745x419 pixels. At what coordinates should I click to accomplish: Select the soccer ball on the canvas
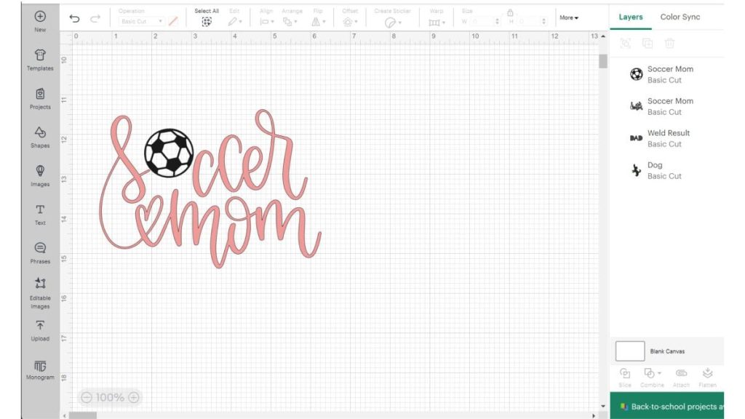(x=169, y=153)
